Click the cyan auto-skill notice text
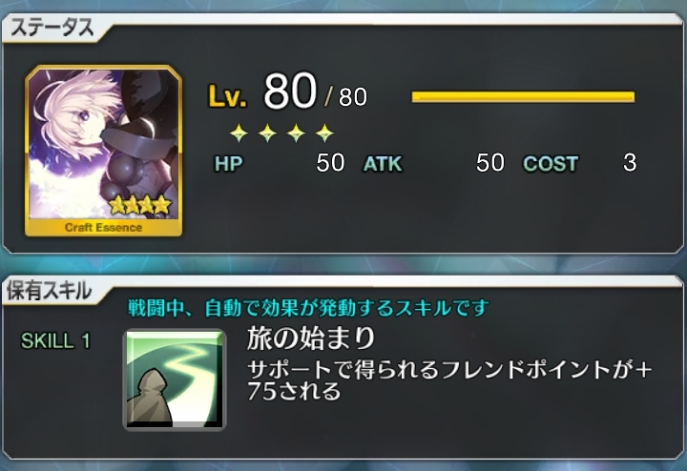 308,308
